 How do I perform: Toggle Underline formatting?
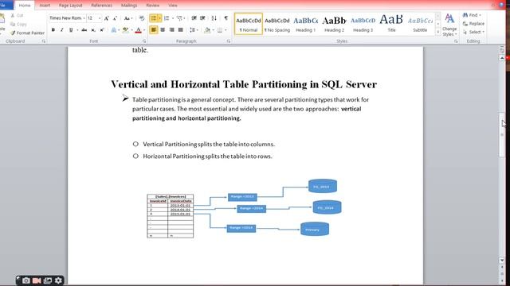tap(71, 30)
